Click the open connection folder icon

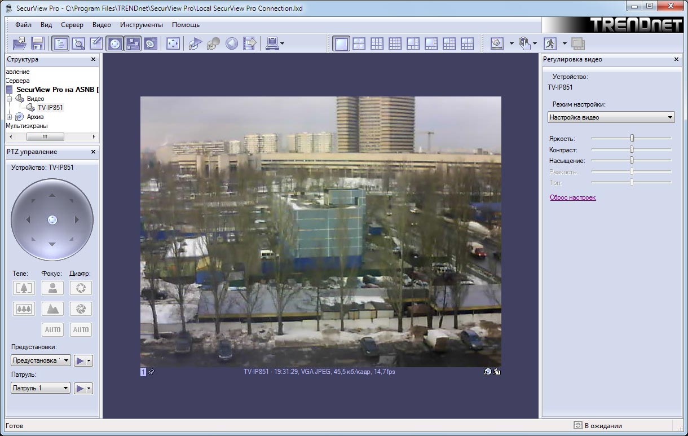(x=20, y=43)
